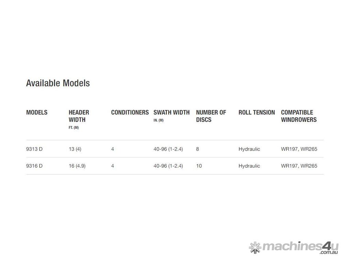The height and width of the screenshot is (264, 352).
Task: Click WR197, WR265 in the 9316 D row
Action: tap(299, 166)
